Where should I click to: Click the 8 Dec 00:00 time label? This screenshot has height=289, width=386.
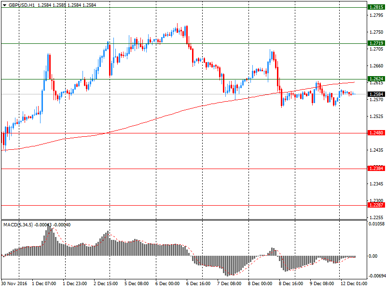[260, 284]
